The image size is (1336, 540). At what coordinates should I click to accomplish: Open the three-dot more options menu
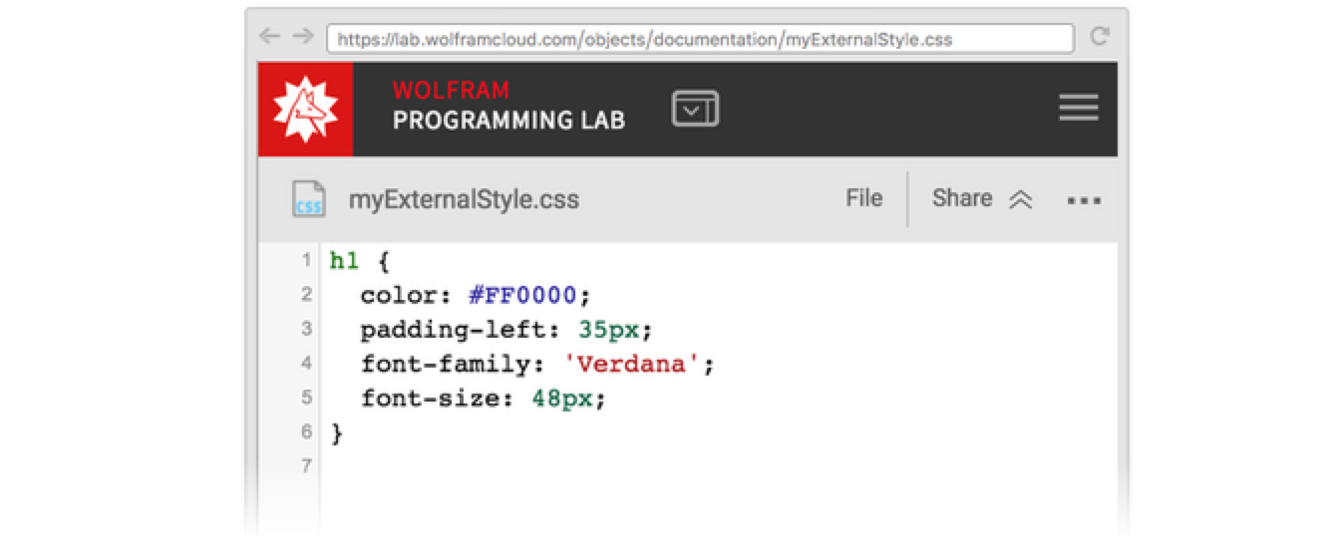[x=1084, y=200]
